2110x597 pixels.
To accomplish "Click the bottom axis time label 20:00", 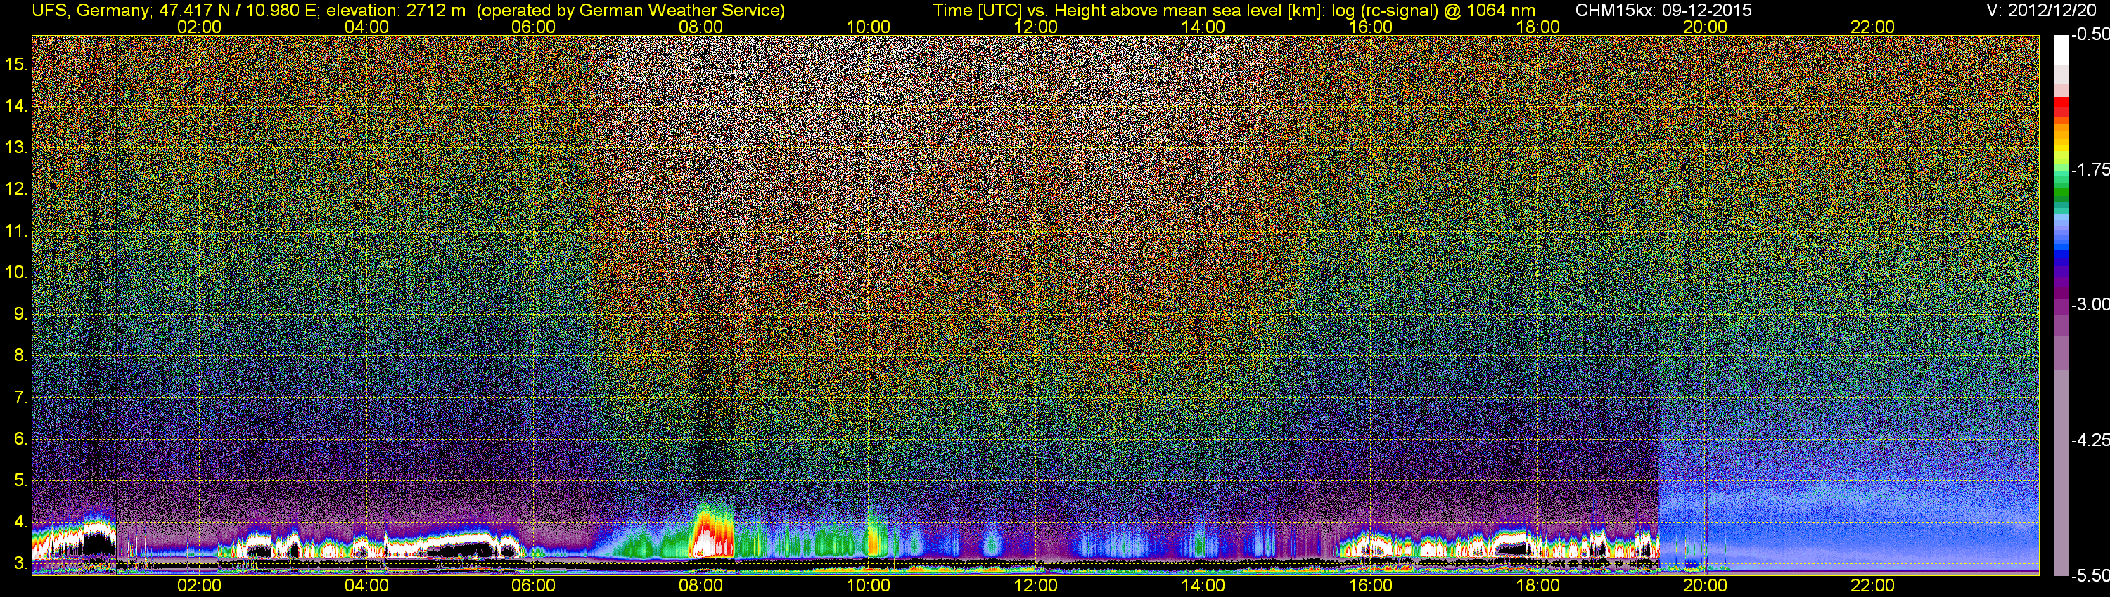I will tap(1706, 586).
